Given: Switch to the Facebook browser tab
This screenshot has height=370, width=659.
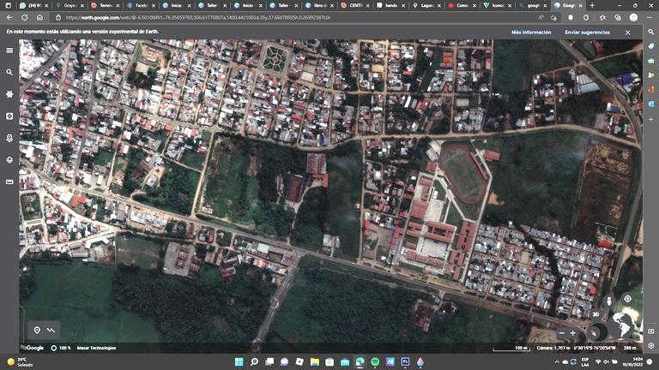Looking at the screenshot, I should click(x=138, y=5).
